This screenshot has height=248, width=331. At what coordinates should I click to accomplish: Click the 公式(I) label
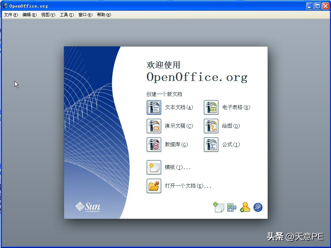(231, 145)
